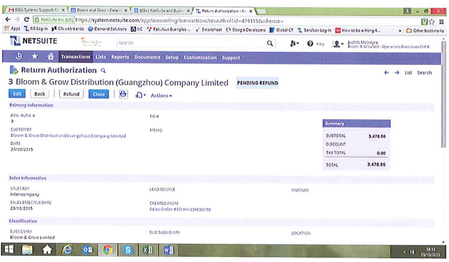Screen dimensions: 449x262
Task: Go to previous record arrow
Action: pos(387,73)
